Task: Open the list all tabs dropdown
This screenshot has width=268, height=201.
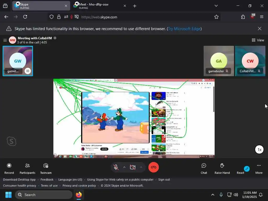Action: [216, 6]
